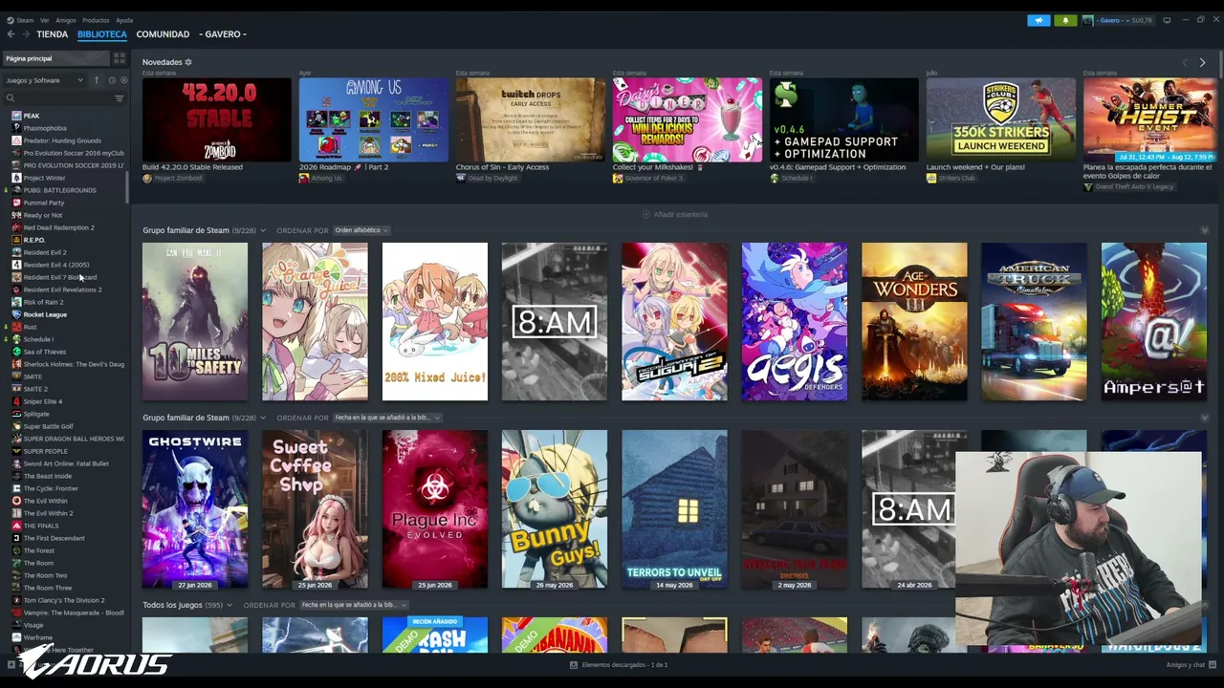
Task: Click THE FINALS icon in sidebar
Action: (x=16, y=526)
